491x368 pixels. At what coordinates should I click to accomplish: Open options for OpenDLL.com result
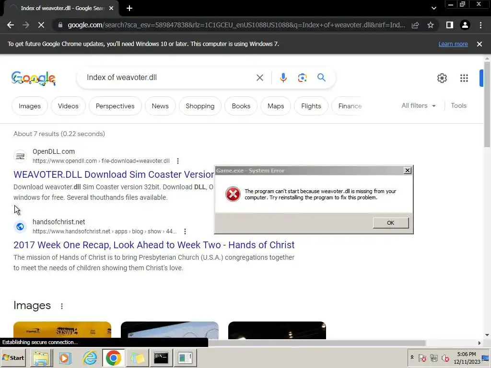click(178, 161)
